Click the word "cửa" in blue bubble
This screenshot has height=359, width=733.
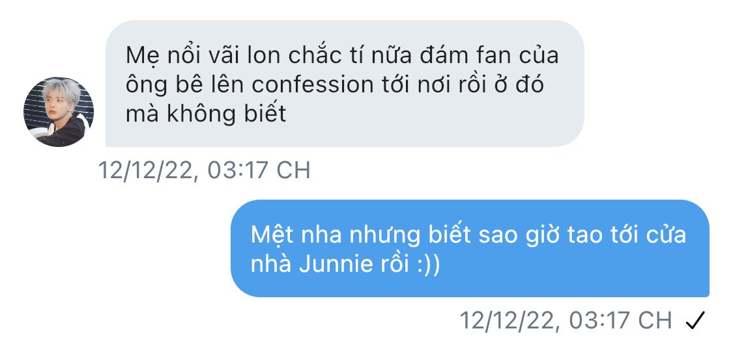[x=668, y=235]
